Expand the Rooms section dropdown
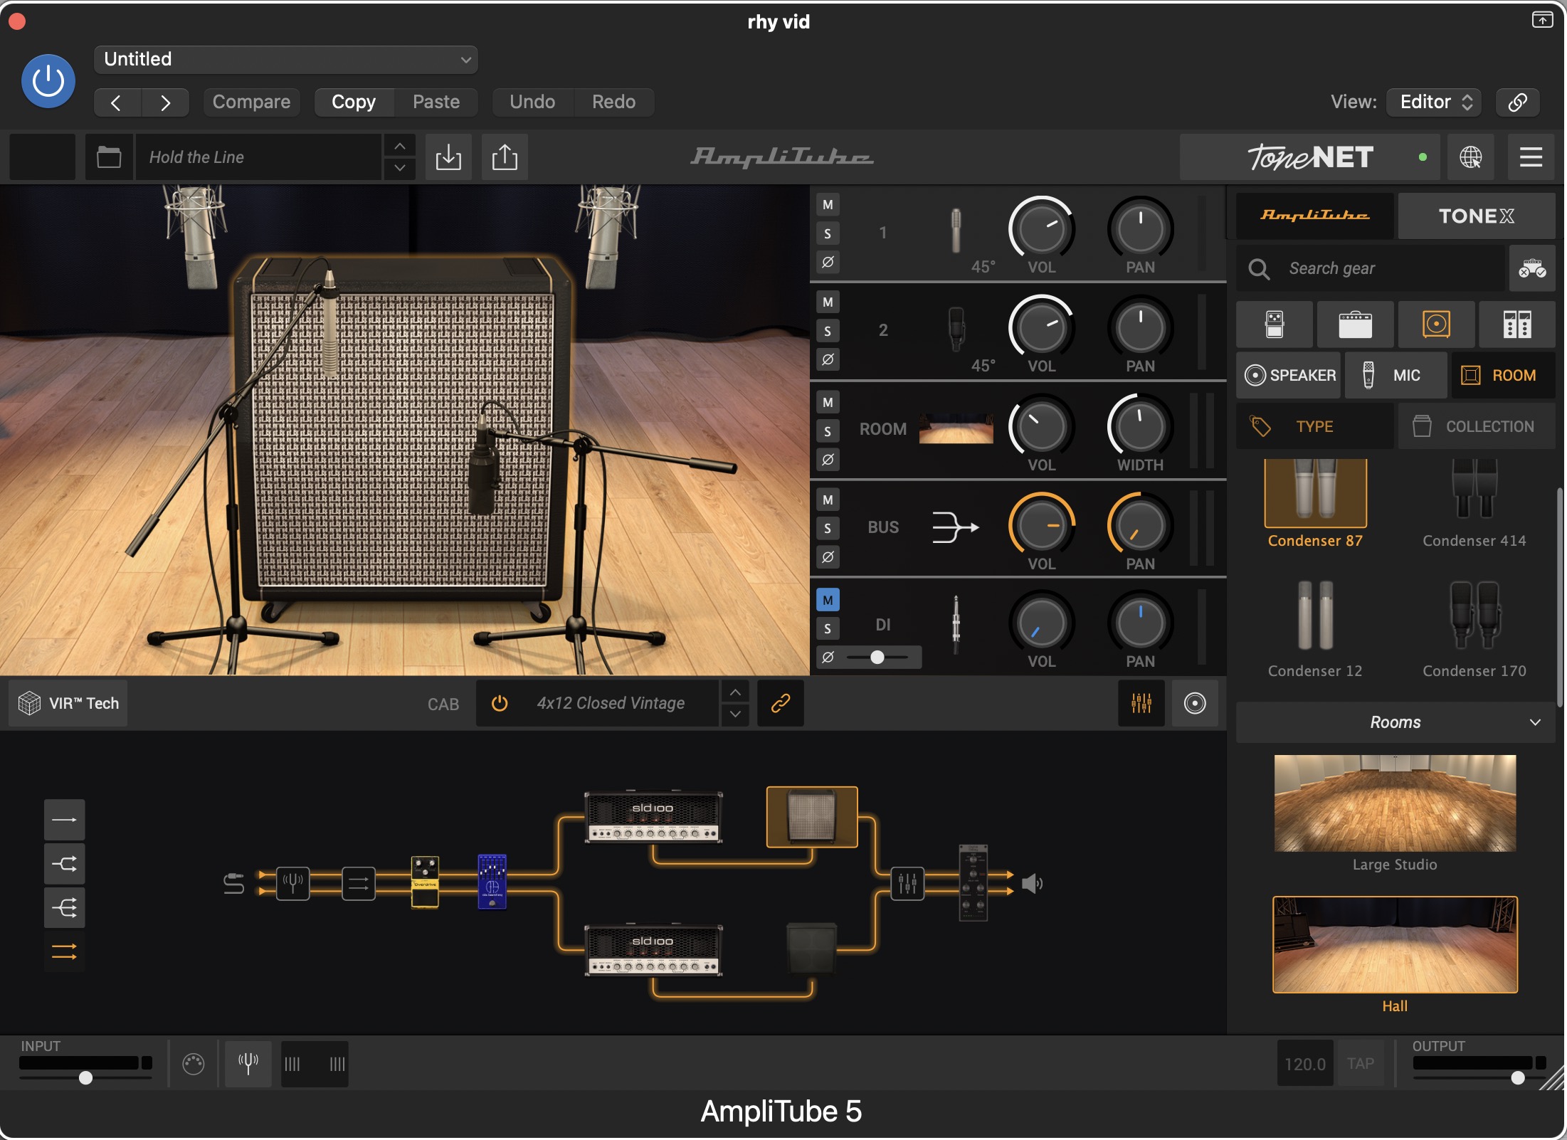1567x1140 pixels. pos(1395,722)
